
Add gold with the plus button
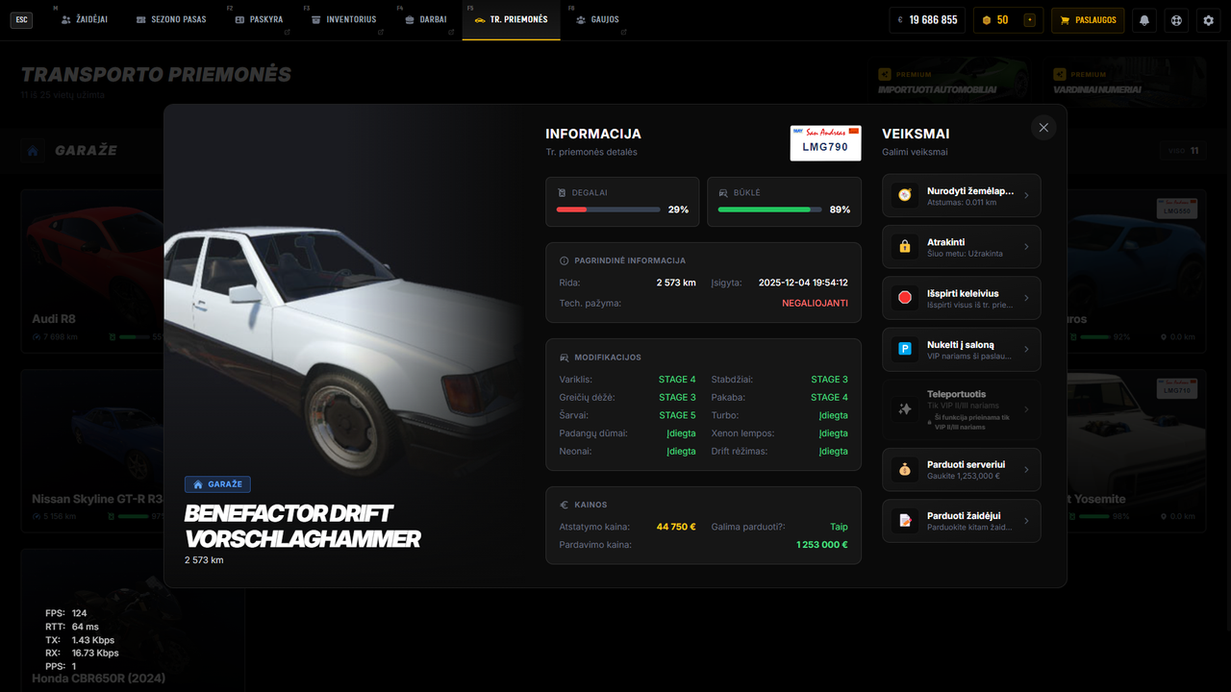[1031, 20]
